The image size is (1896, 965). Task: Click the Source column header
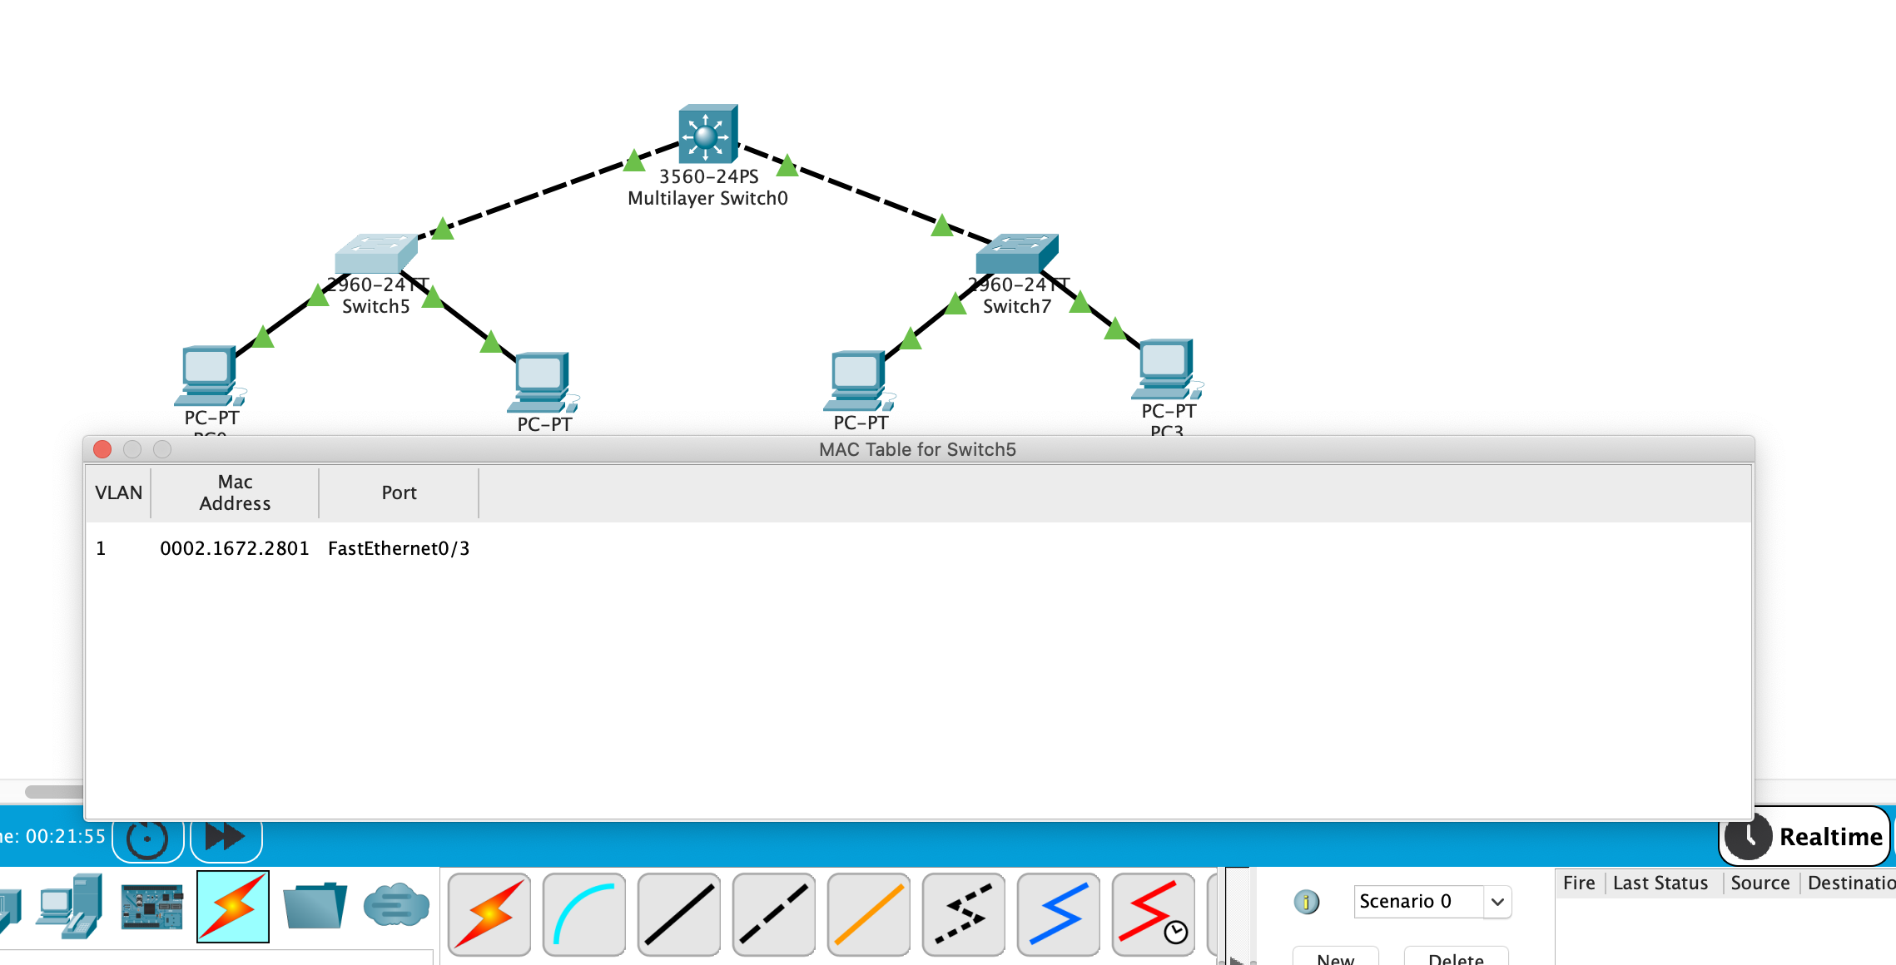point(1760,883)
